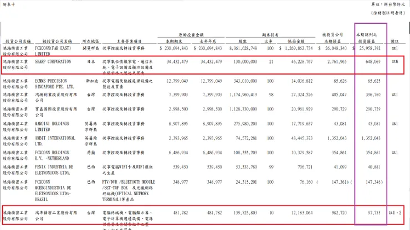The height and width of the screenshot is (230, 410).
Task: Click the 期末持有 group header
Action: (x=270, y=35)
